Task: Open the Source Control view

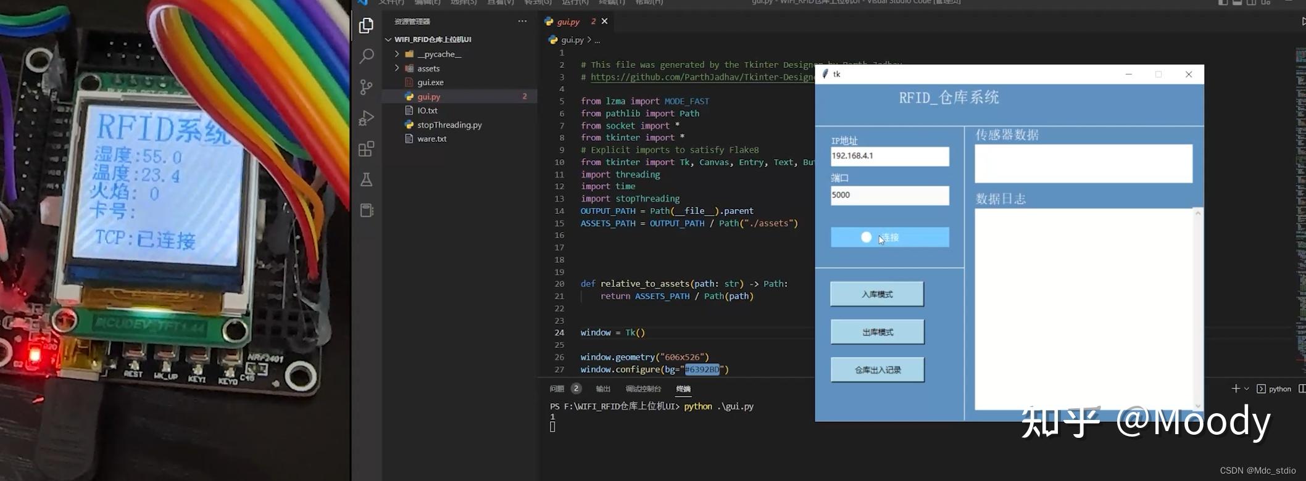Action: 366,87
